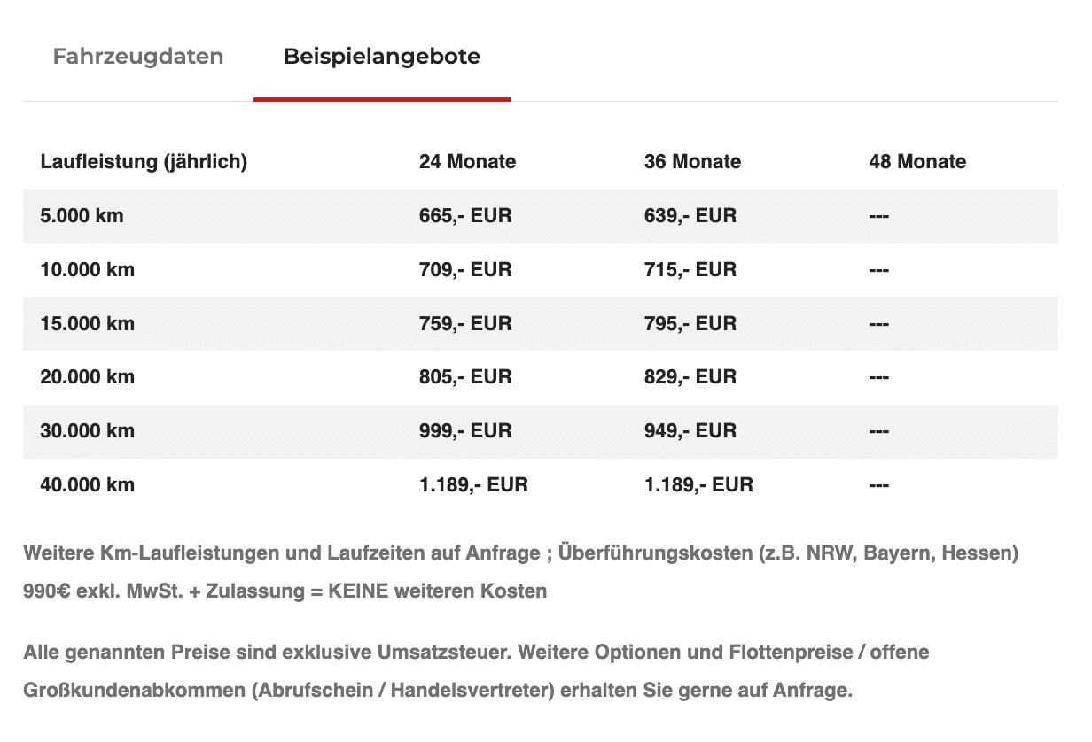Click the 709,- EUR price
The image size is (1092, 742).
(465, 270)
